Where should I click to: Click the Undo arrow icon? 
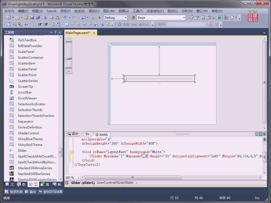click(65, 17)
